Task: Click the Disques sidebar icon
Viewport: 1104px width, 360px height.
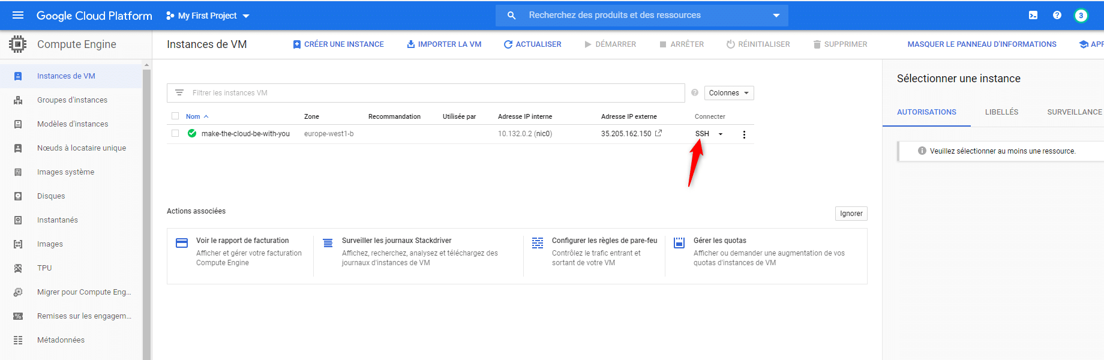Action: click(18, 196)
